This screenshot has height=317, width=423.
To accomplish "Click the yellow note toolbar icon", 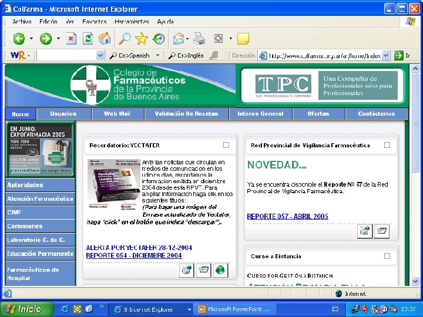I will point(243,39).
